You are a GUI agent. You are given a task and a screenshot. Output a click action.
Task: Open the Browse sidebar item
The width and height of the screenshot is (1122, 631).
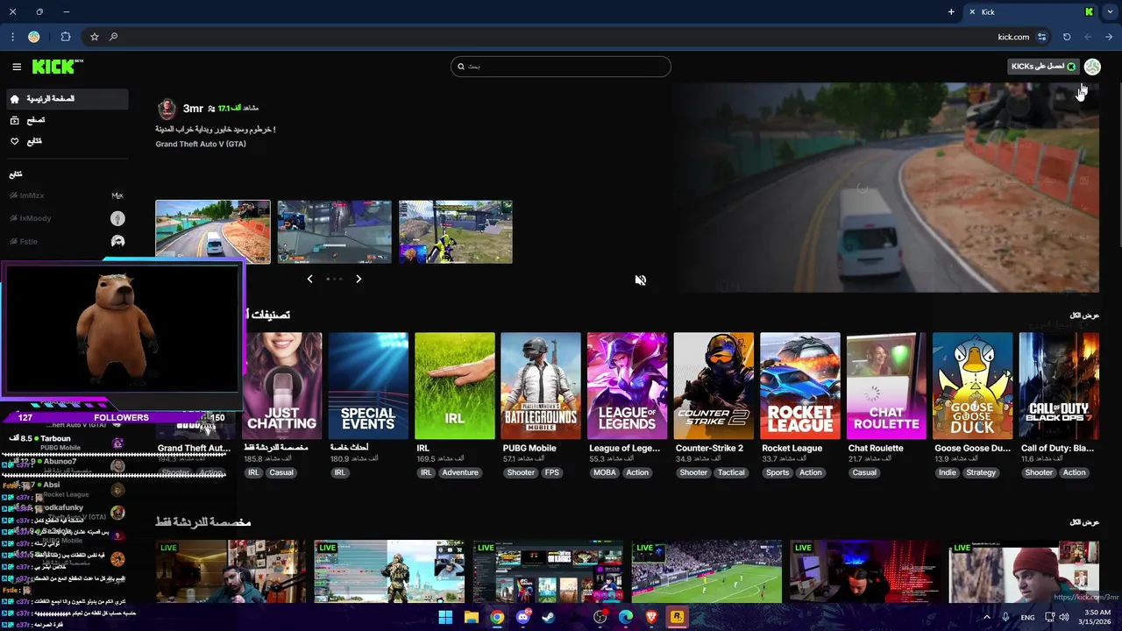67,120
